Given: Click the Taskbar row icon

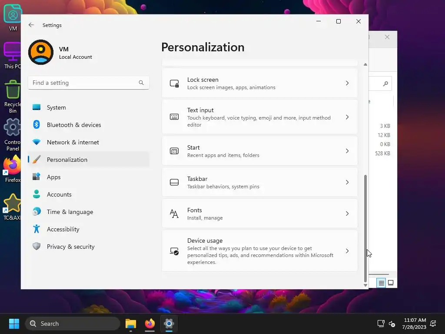Looking at the screenshot, I should pos(174,182).
